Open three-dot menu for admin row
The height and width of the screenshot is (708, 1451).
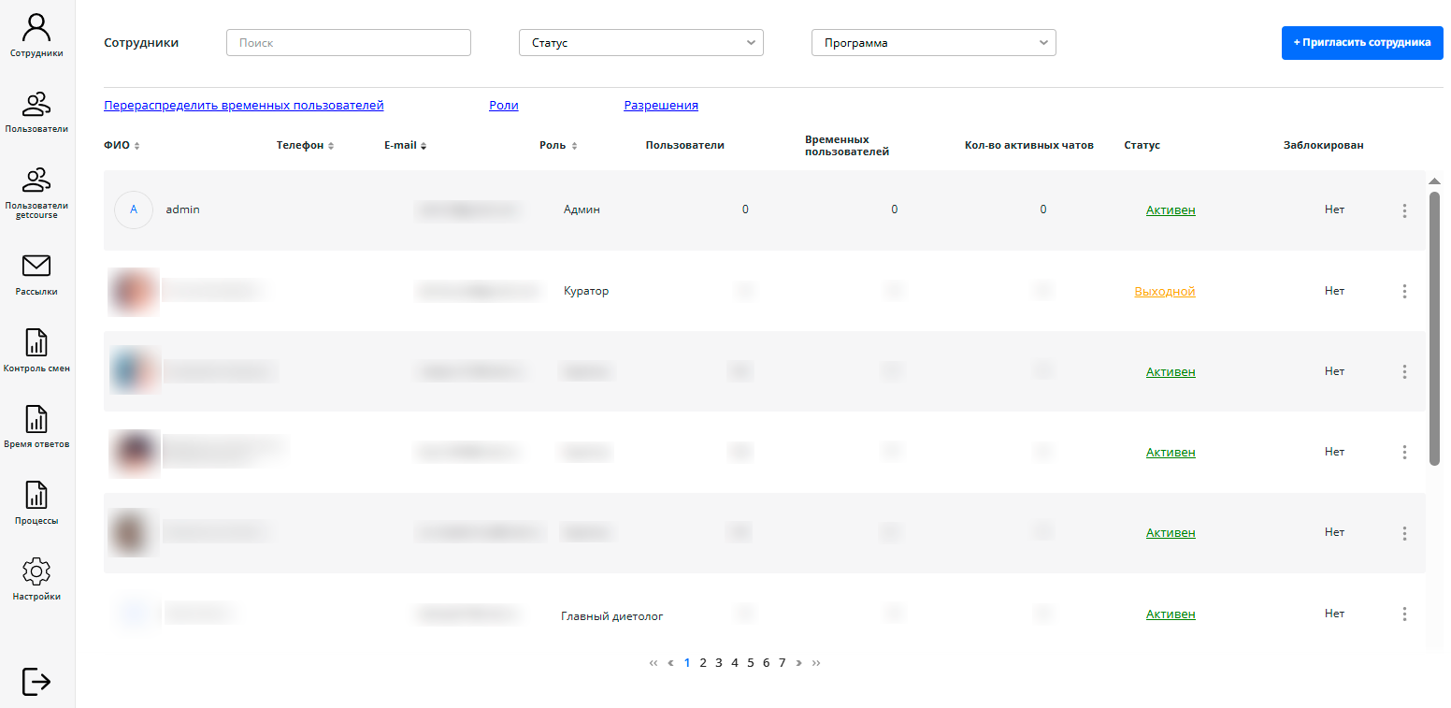(1404, 210)
